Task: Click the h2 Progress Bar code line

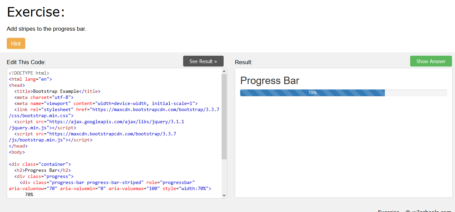Action: [x=42, y=170]
